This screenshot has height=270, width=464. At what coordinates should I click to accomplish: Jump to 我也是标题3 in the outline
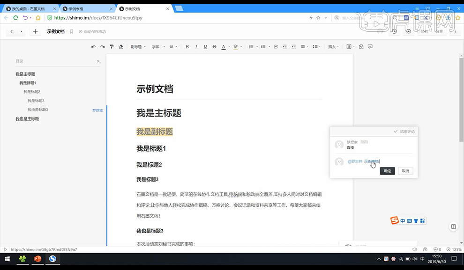click(38, 109)
